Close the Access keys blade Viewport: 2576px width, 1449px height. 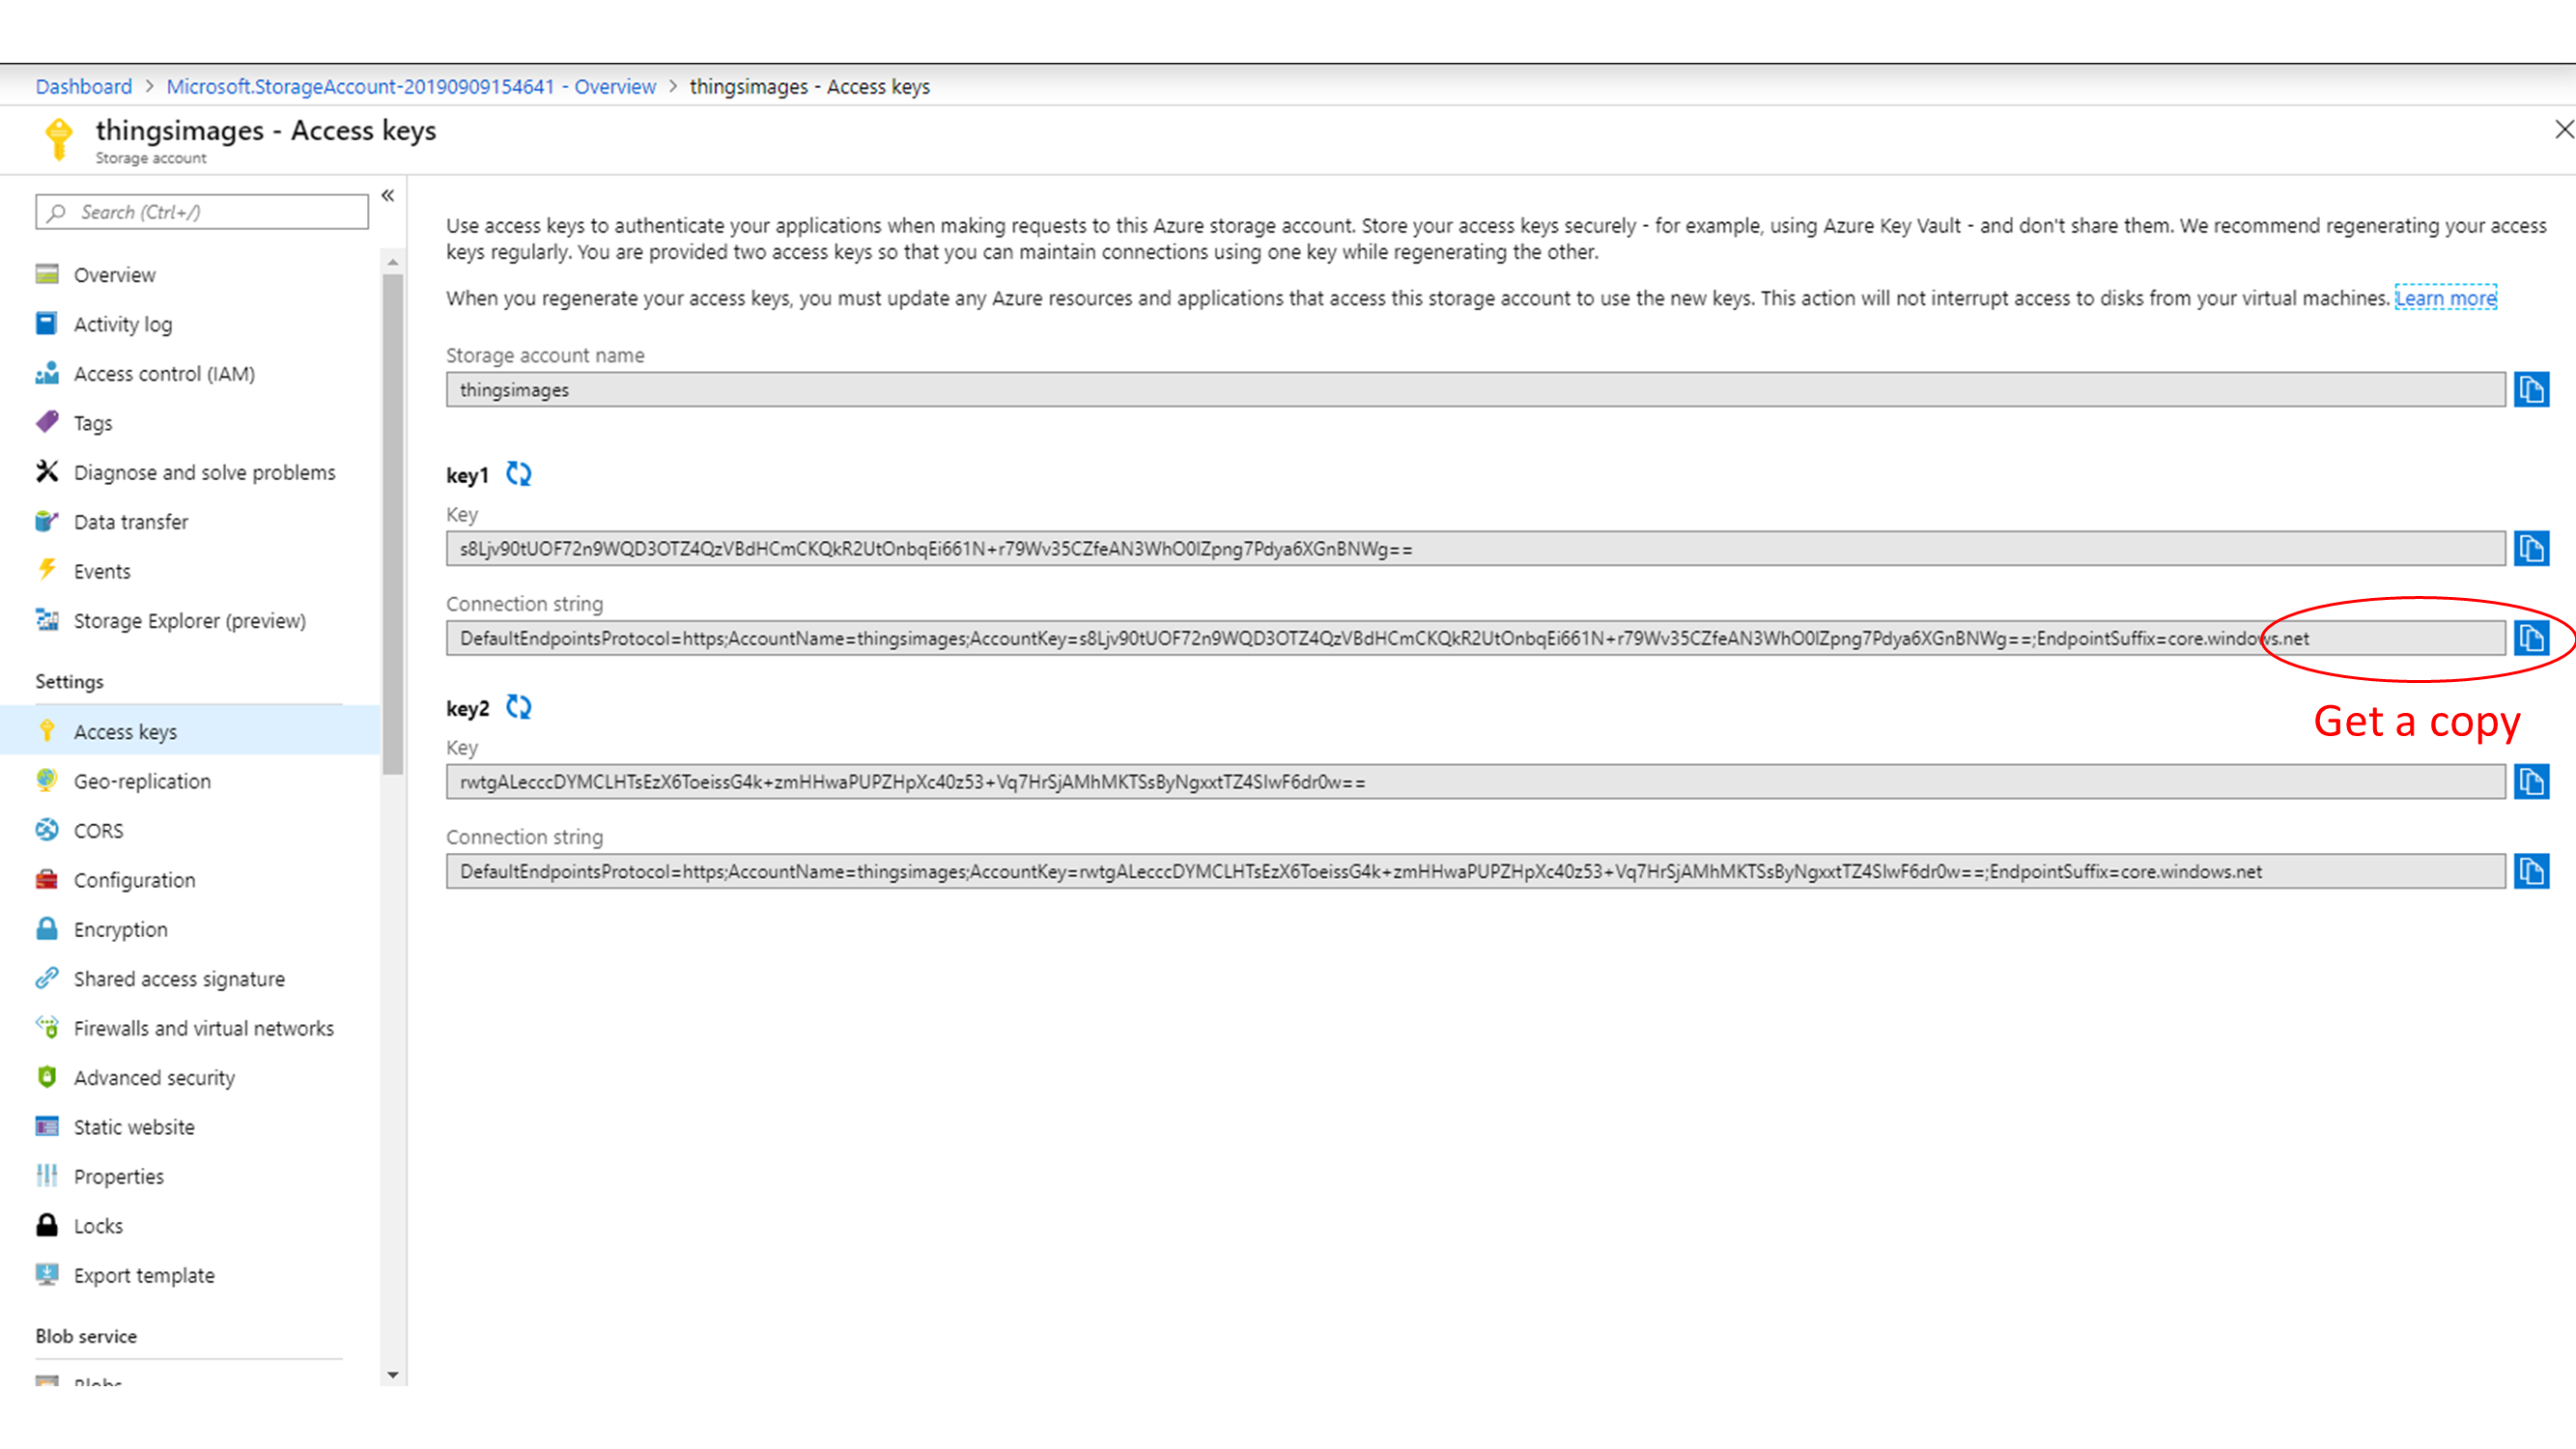point(2563,130)
